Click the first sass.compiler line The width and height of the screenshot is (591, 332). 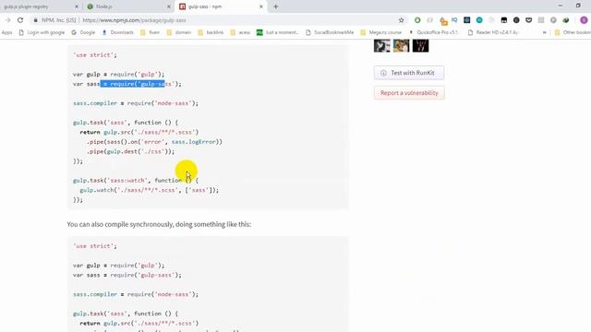136,103
